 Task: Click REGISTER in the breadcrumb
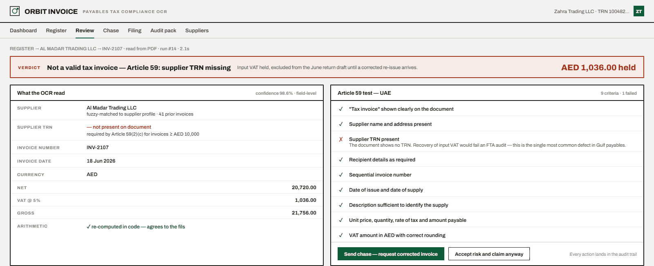click(22, 49)
